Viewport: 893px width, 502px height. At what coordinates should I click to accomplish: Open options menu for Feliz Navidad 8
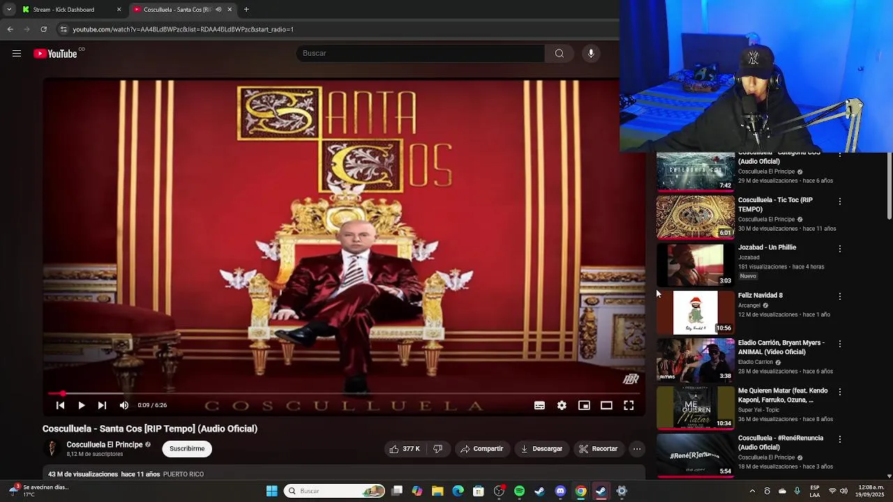(x=840, y=296)
